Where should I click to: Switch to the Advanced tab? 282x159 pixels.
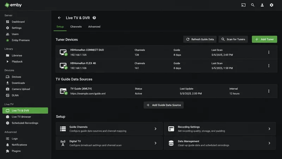pos(94,27)
